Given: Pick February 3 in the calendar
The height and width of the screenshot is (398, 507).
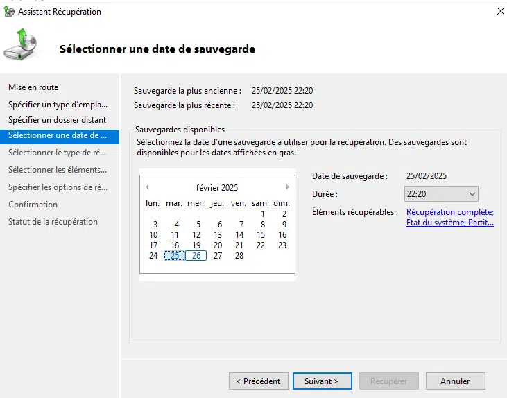Looking at the screenshot, I should (x=155, y=225).
